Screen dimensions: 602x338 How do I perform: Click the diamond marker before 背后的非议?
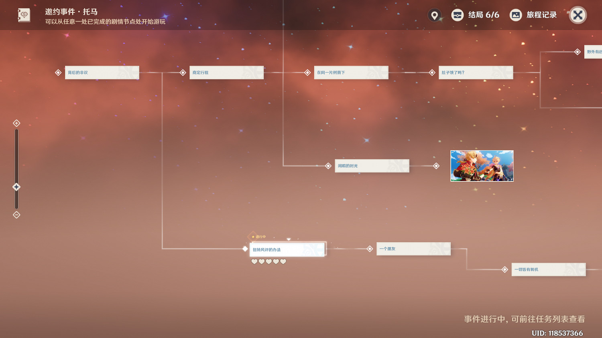[x=58, y=72]
